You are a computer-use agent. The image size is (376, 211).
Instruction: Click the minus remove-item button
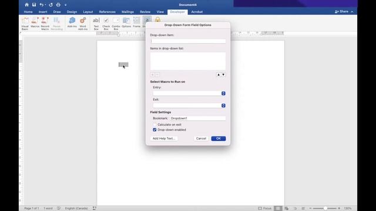(157, 74)
